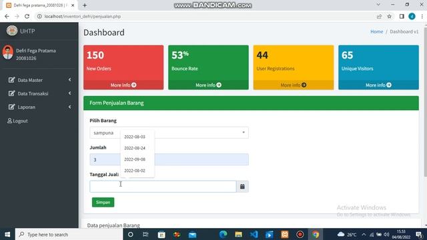
Task: Reload the page with the refresh icon
Action: (x=27, y=16)
